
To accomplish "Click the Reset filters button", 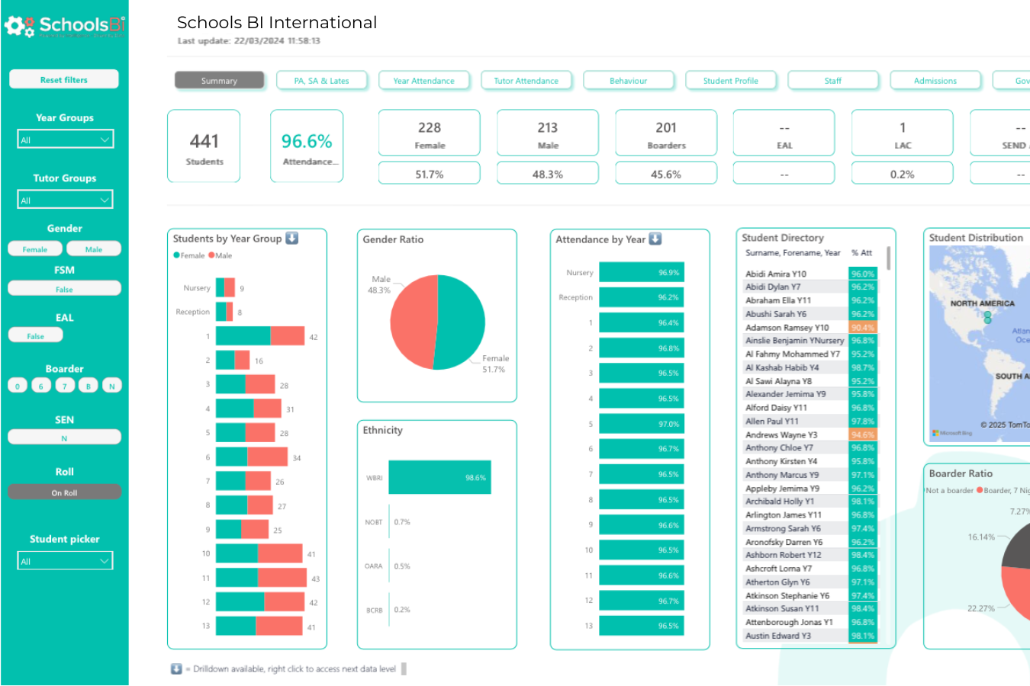I will [64, 79].
